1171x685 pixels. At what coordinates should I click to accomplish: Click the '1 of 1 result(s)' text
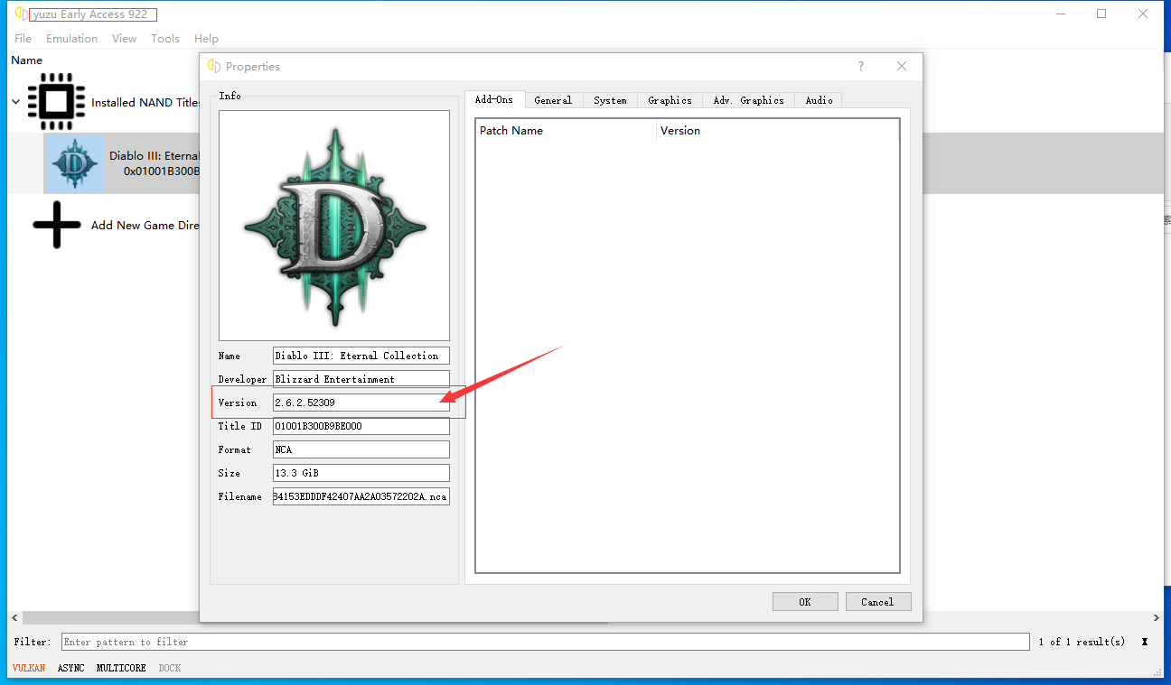point(1082,642)
